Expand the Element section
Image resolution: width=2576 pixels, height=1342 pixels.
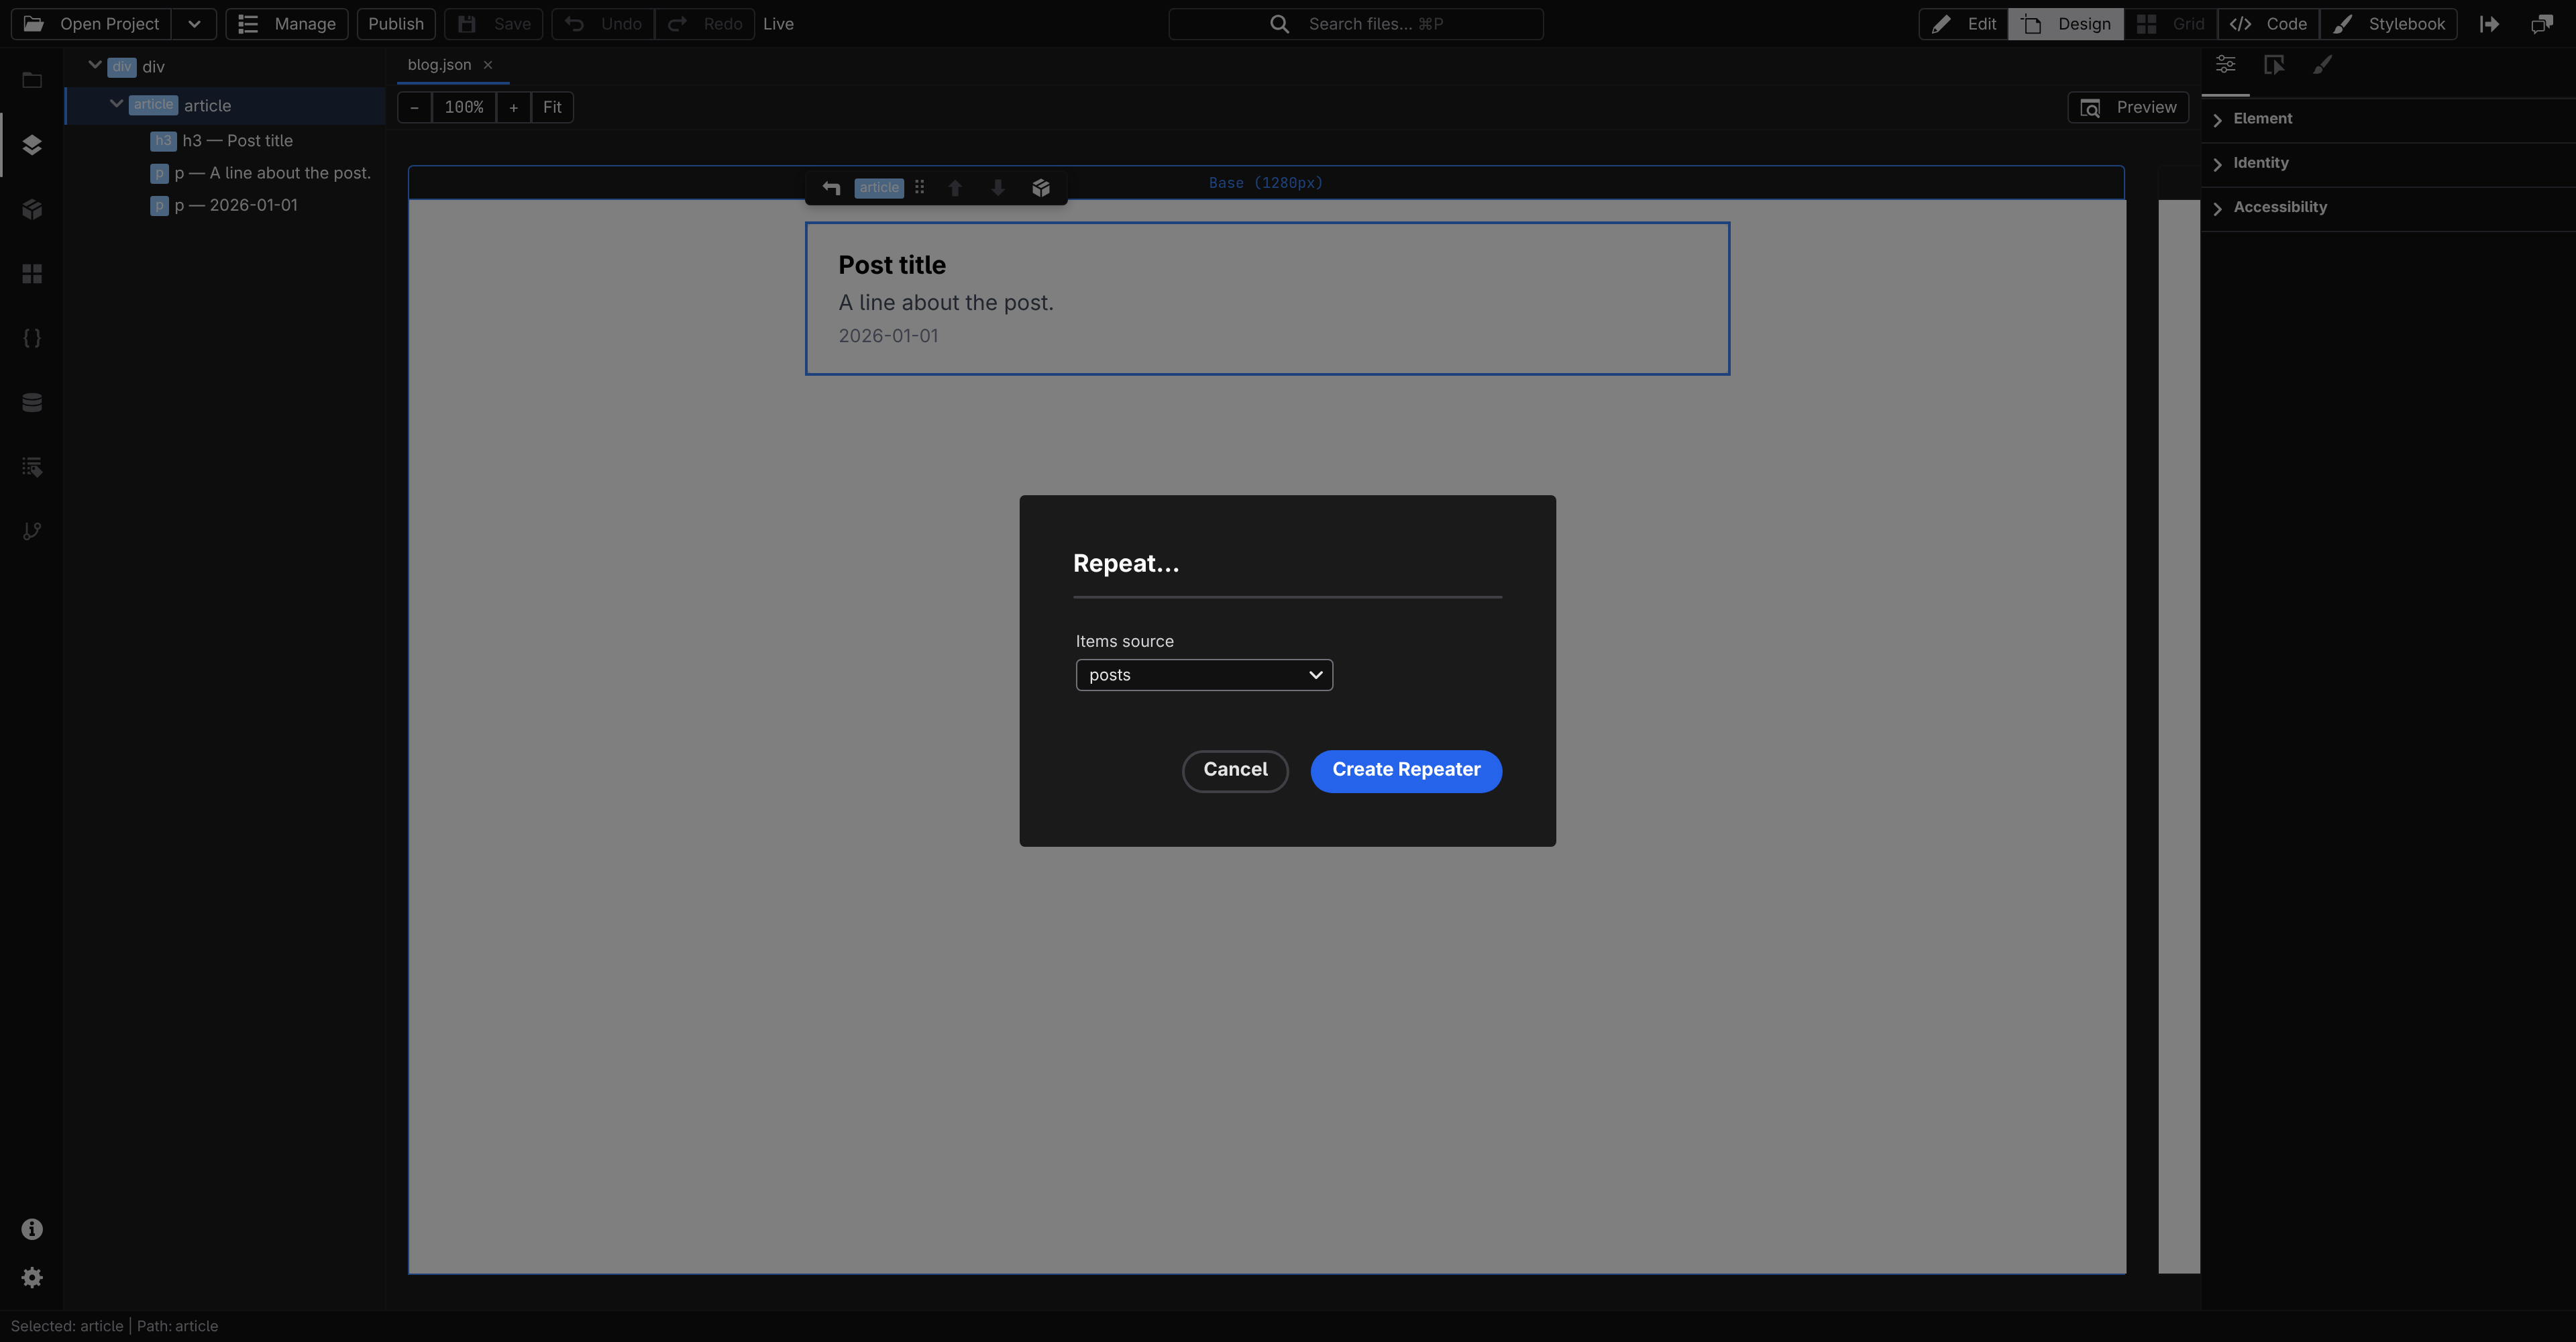[2388, 119]
